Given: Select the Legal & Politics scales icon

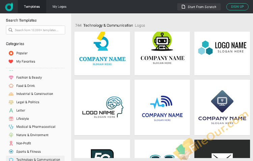Looking at the screenshot, I should click(x=11, y=102).
